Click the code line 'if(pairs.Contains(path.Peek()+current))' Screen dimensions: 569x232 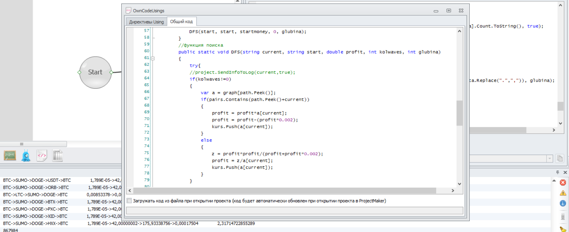pos(255,99)
